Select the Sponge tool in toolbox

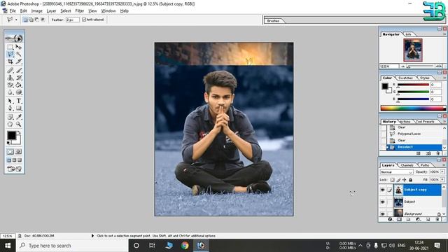[x=19, y=92]
